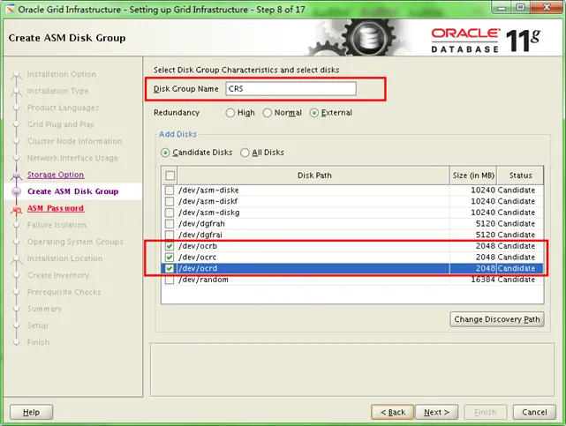The height and width of the screenshot is (426, 566).
Task: Sort by Size (in MB) column header
Action: tap(472, 175)
